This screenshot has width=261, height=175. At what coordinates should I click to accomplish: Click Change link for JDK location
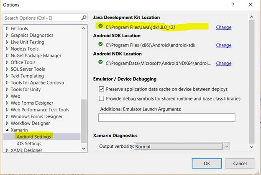(224, 27)
